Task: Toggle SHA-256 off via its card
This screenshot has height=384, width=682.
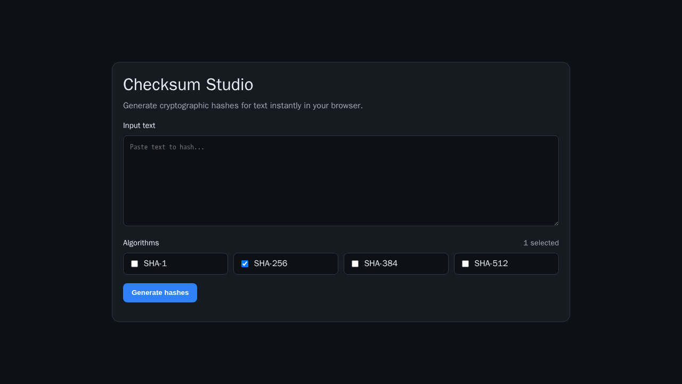Action: [286, 263]
